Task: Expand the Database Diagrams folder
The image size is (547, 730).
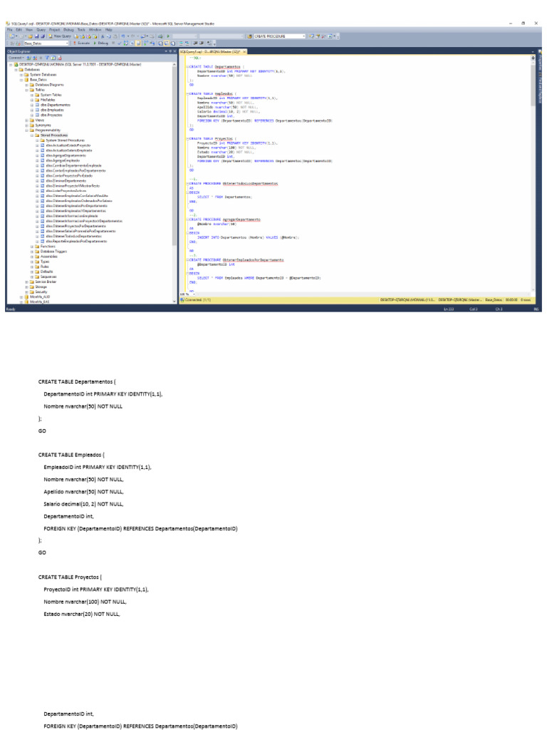Action: point(26,85)
